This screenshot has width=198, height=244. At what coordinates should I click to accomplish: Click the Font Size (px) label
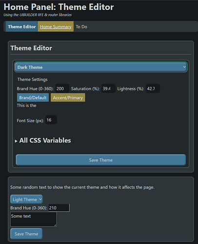pos(30,121)
